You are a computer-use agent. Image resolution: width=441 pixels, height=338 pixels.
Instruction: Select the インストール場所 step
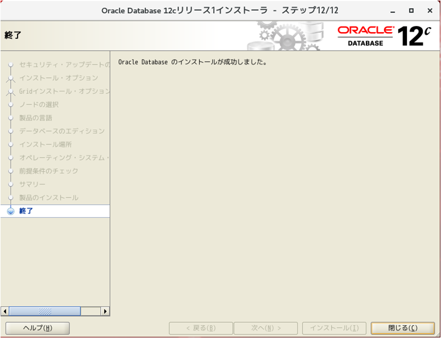[x=45, y=144]
